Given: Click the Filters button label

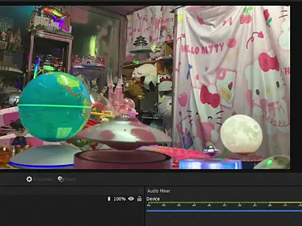Looking at the screenshot, I should pos(70,180).
